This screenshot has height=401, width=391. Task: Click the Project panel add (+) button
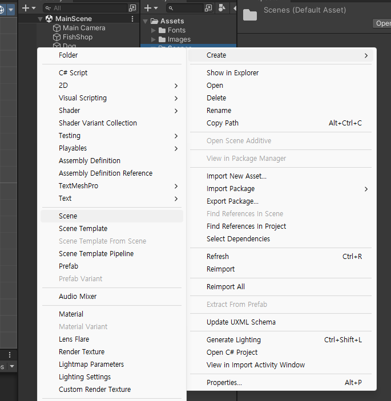(x=148, y=8)
